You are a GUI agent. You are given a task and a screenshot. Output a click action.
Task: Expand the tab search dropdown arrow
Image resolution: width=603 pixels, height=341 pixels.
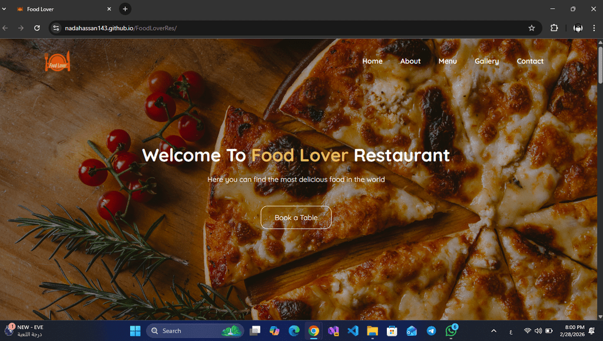(5, 9)
